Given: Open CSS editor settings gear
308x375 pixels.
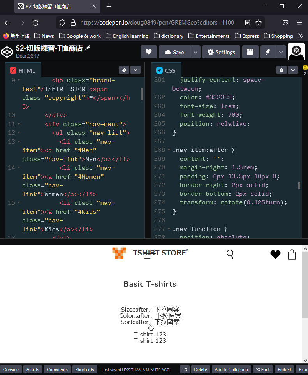Looking at the screenshot, I should [282, 70].
